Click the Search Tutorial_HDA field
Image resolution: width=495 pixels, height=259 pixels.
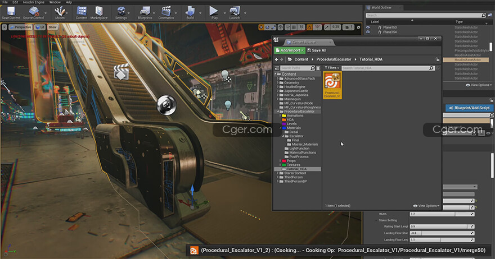(388, 68)
